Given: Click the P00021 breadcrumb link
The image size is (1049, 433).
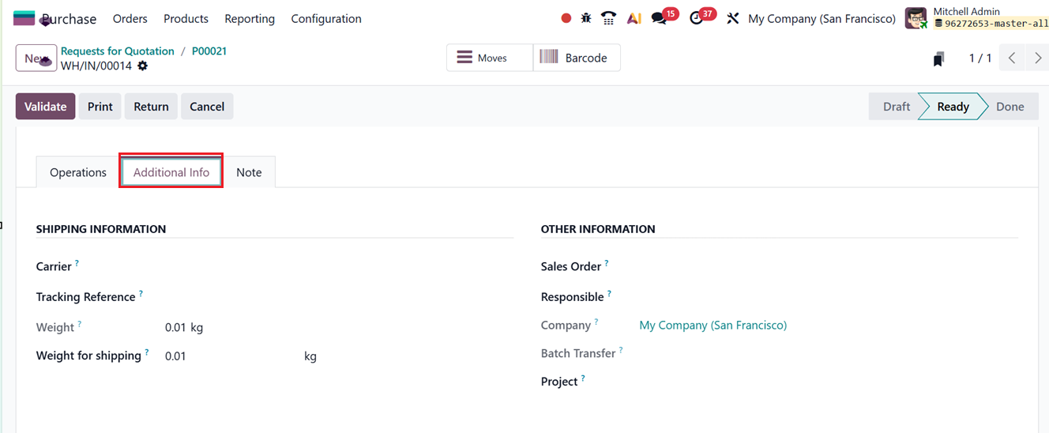Looking at the screenshot, I should point(209,51).
